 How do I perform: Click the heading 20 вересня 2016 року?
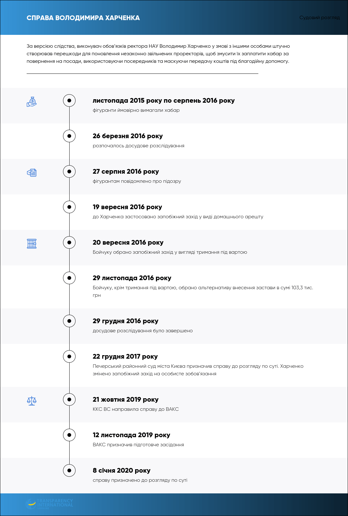tap(128, 242)
